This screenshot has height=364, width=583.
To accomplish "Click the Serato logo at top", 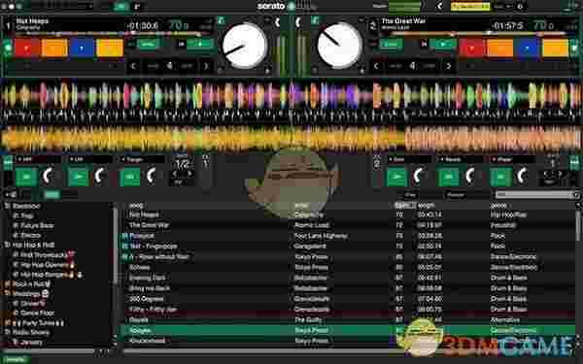I will [271, 6].
